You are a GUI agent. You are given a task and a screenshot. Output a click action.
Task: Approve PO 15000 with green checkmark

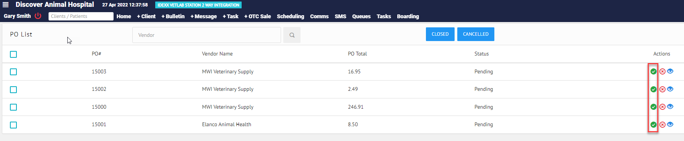pos(653,107)
